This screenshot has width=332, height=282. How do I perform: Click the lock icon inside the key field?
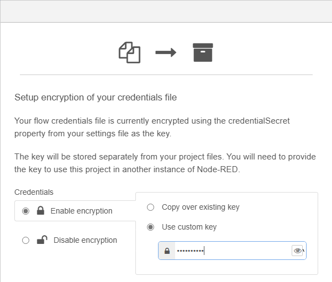pyautogui.click(x=167, y=251)
